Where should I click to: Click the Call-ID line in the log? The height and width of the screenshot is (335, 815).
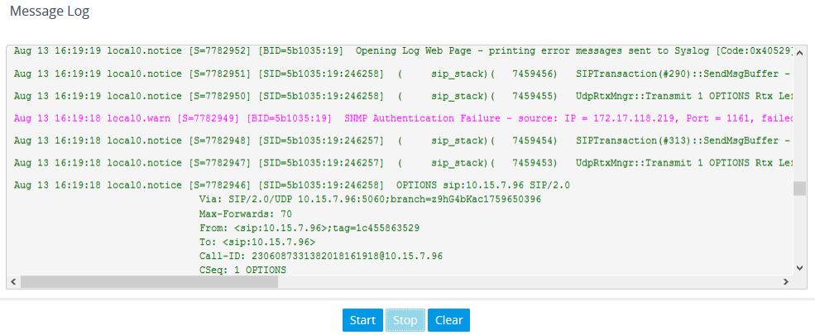[321, 256]
